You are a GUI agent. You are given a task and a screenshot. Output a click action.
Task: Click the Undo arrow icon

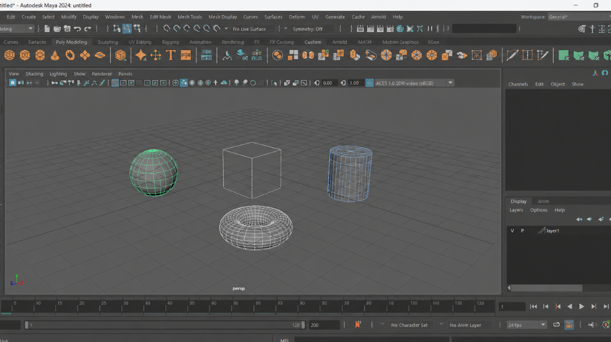[x=77, y=29]
